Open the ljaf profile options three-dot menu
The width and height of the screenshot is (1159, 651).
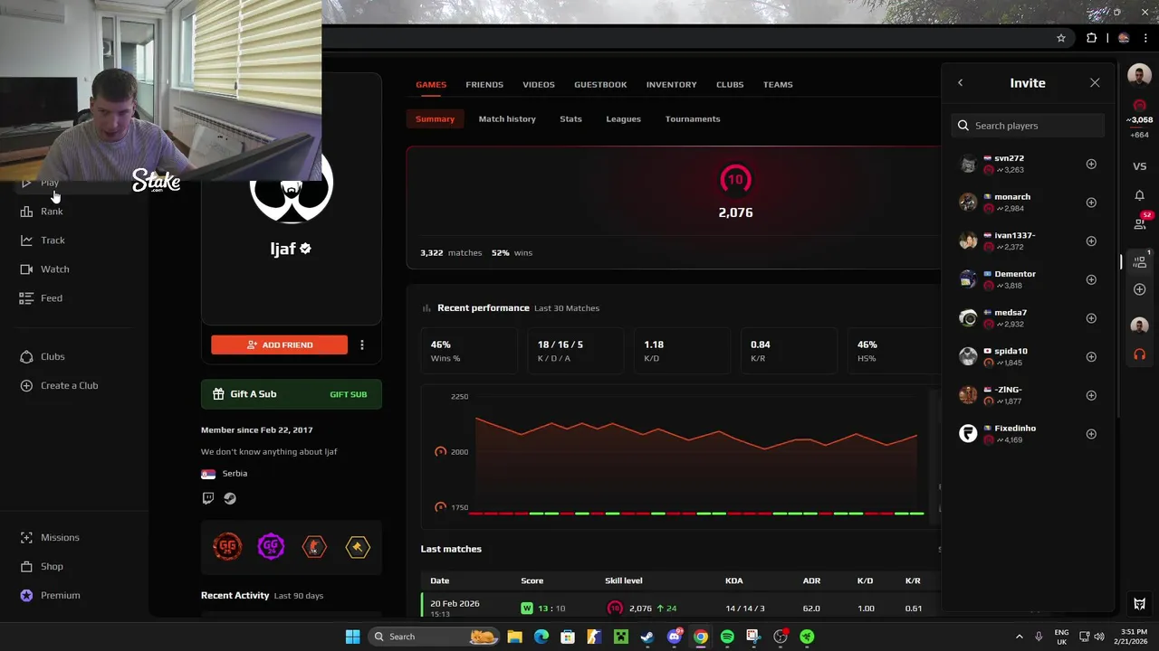pyautogui.click(x=362, y=344)
